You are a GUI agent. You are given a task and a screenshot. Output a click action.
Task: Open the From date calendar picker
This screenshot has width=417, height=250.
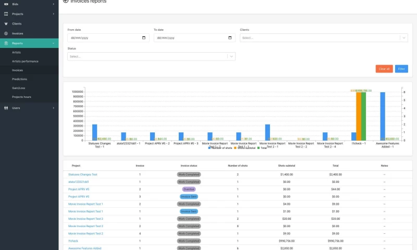(144, 38)
